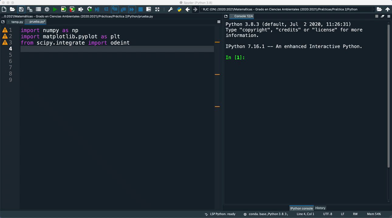Open the editor pane options menu
This screenshot has height=218, width=392.
click(x=218, y=22)
